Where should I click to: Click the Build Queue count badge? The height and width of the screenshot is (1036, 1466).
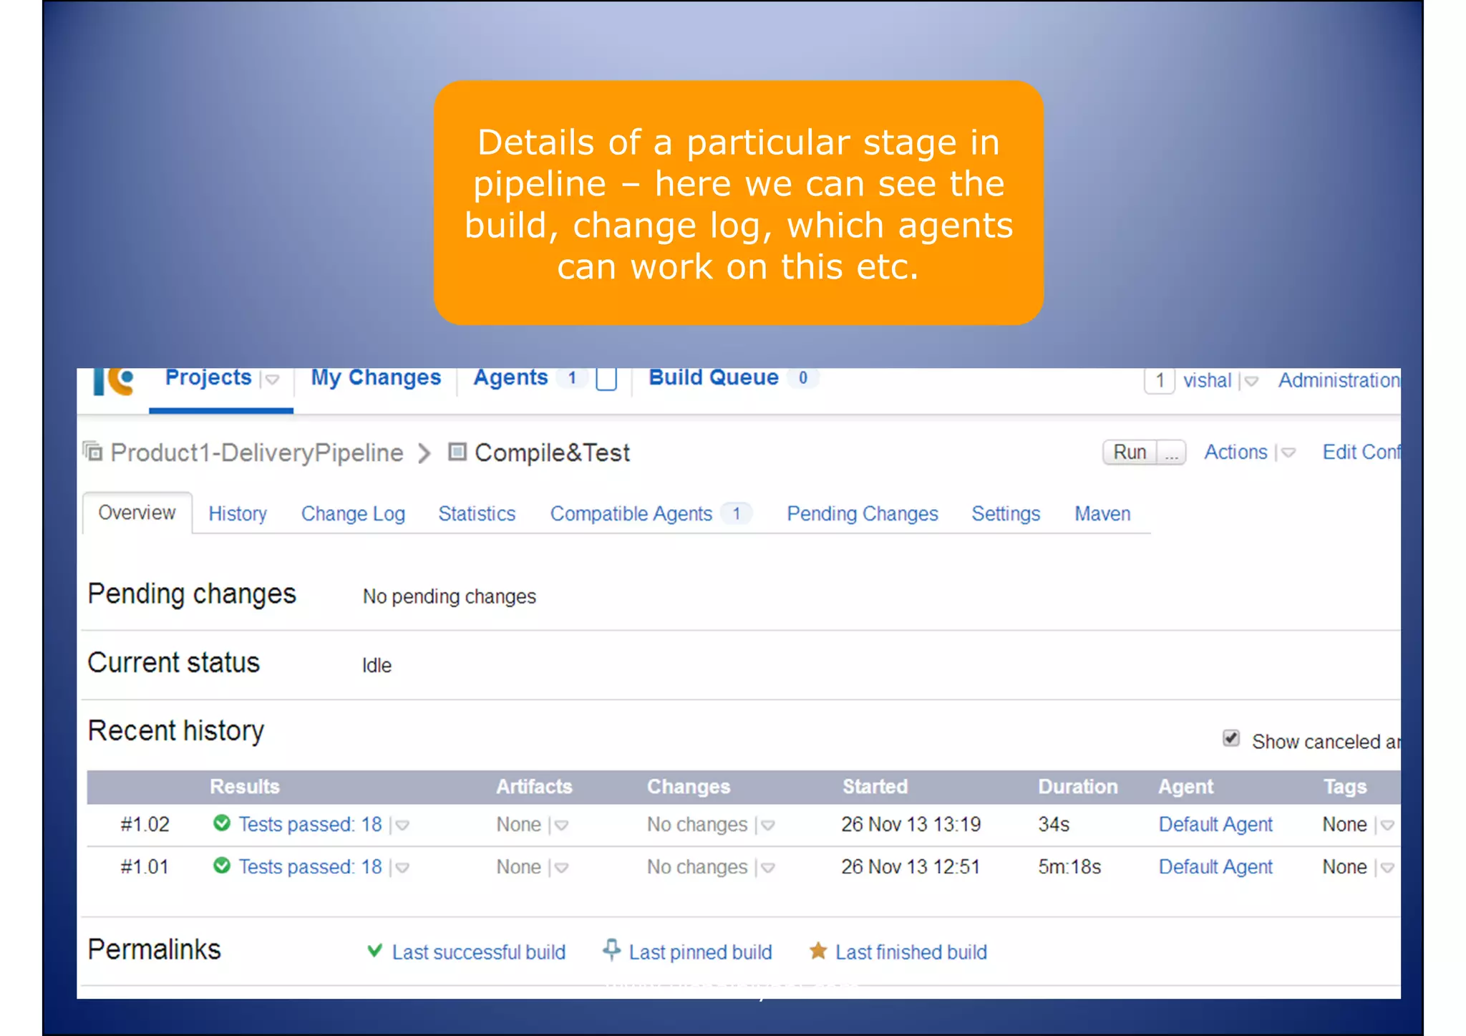(803, 378)
